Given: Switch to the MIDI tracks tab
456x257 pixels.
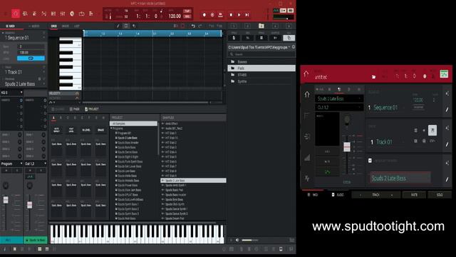Looking at the screenshot, I should coord(11,26).
